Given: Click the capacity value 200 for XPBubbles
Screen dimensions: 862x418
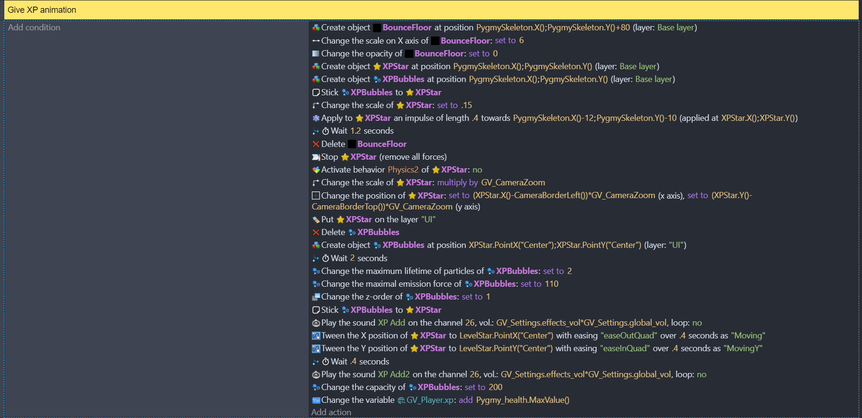Looking at the screenshot, I should pos(495,387).
